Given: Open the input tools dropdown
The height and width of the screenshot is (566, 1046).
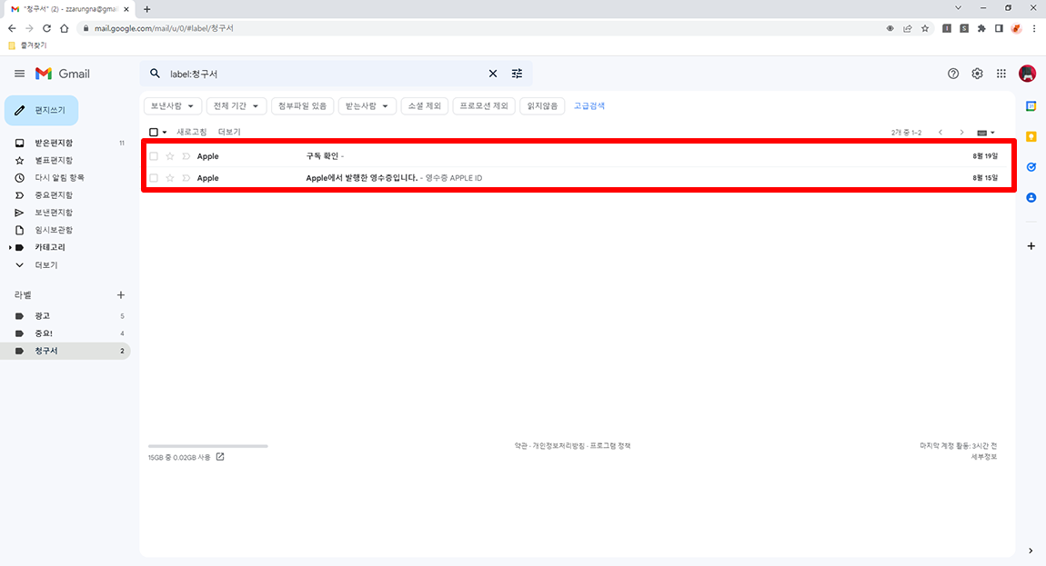Looking at the screenshot, I should tap(986, 133).
